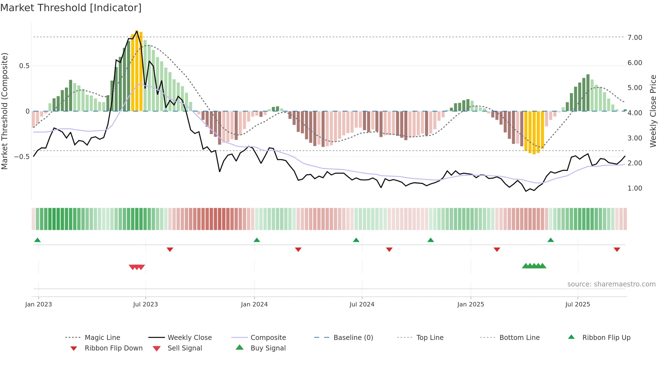Click the 0.5 composite axis tick
Screen dimensions: 665x374
tap(24, 66)
